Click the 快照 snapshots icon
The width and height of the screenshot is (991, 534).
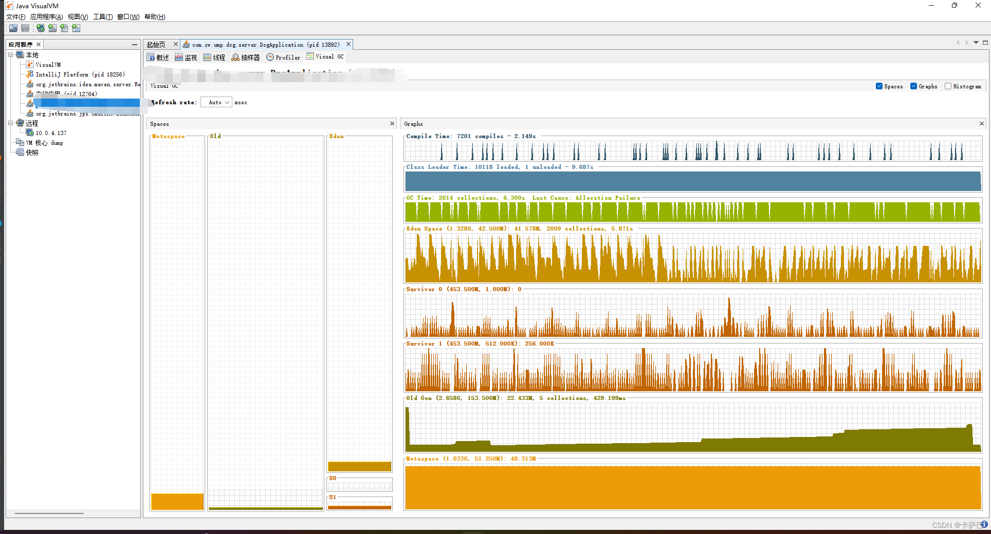20,152
